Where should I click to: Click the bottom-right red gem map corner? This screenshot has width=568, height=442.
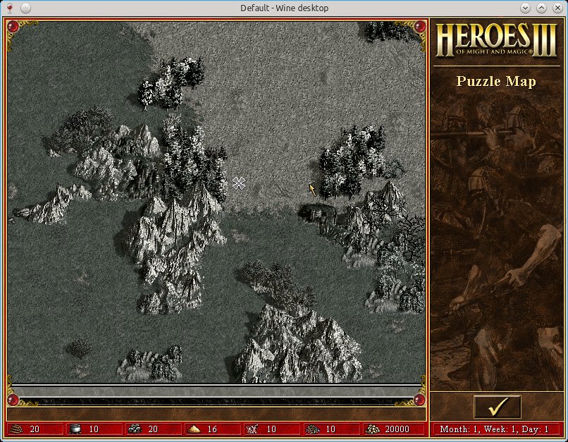click(x=419, y=400)
